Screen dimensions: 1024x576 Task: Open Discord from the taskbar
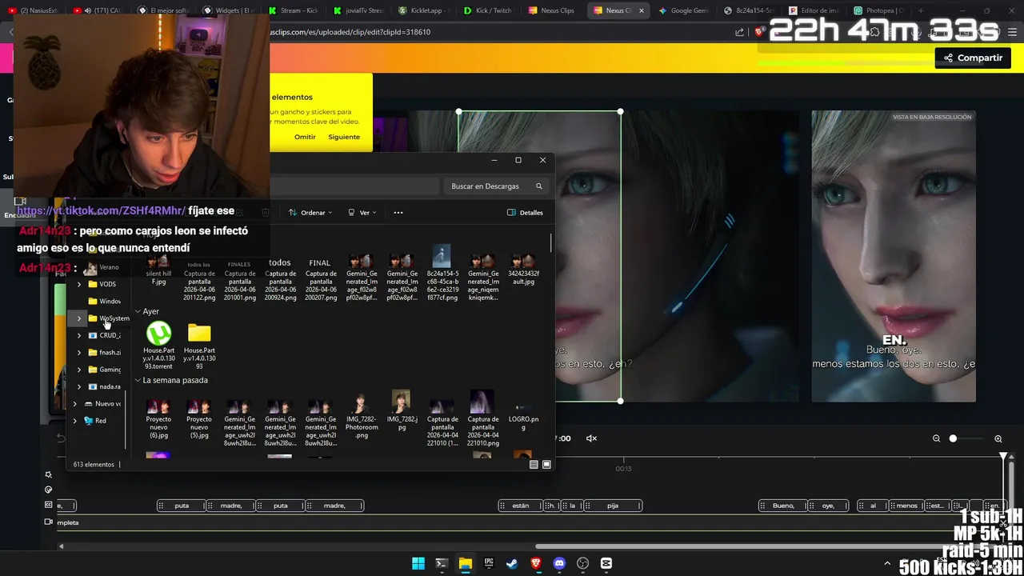point(559,563)
